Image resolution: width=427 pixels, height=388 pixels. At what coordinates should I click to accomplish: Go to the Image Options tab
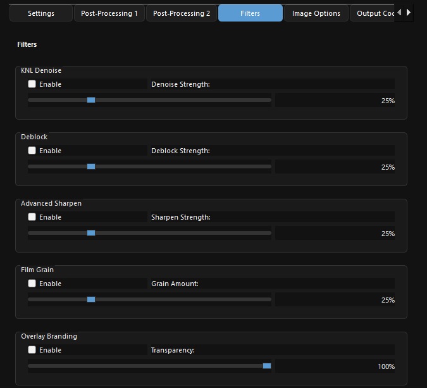tap(316, 13)
